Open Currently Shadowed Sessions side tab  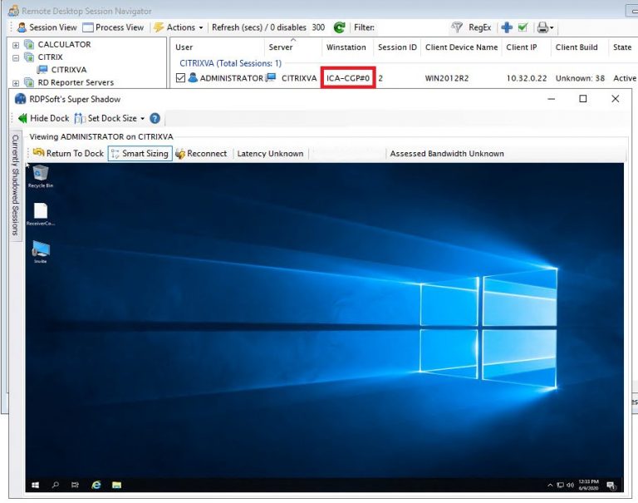[16, 185]
